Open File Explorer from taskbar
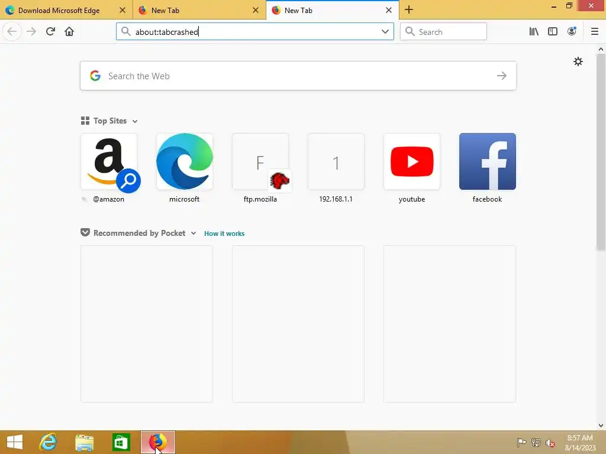 84,442
